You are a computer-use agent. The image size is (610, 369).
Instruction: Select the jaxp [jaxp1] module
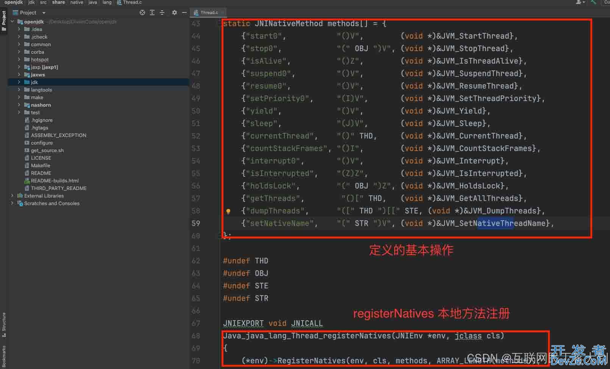(x=44, y=67)
